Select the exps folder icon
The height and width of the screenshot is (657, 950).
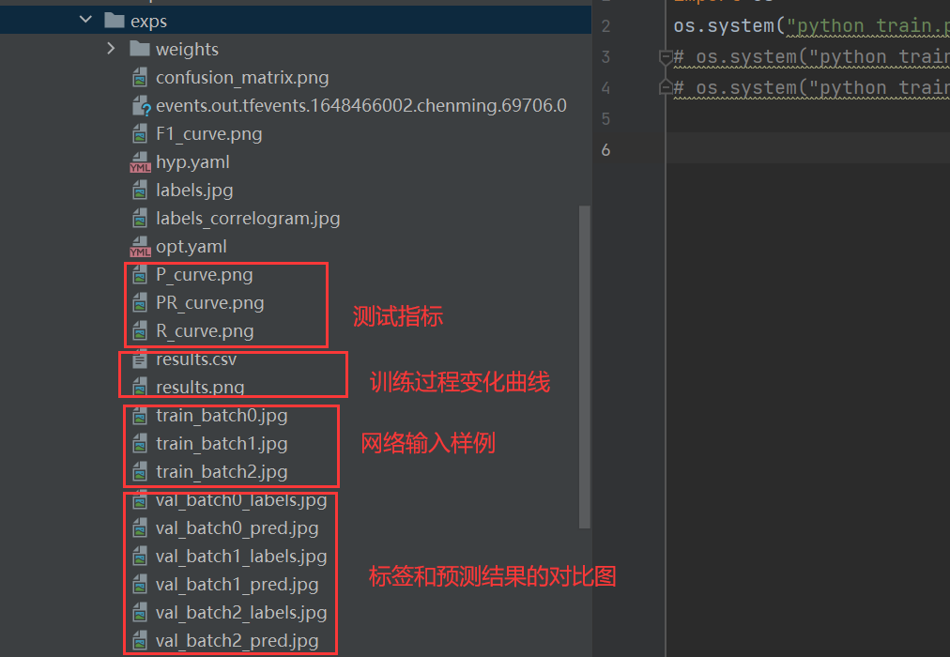(x=115, y=21)
